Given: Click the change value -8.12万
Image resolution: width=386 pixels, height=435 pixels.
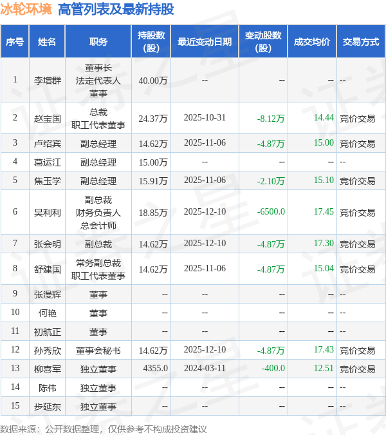Looking at the screenshot, I should click(x=271, y=119).
